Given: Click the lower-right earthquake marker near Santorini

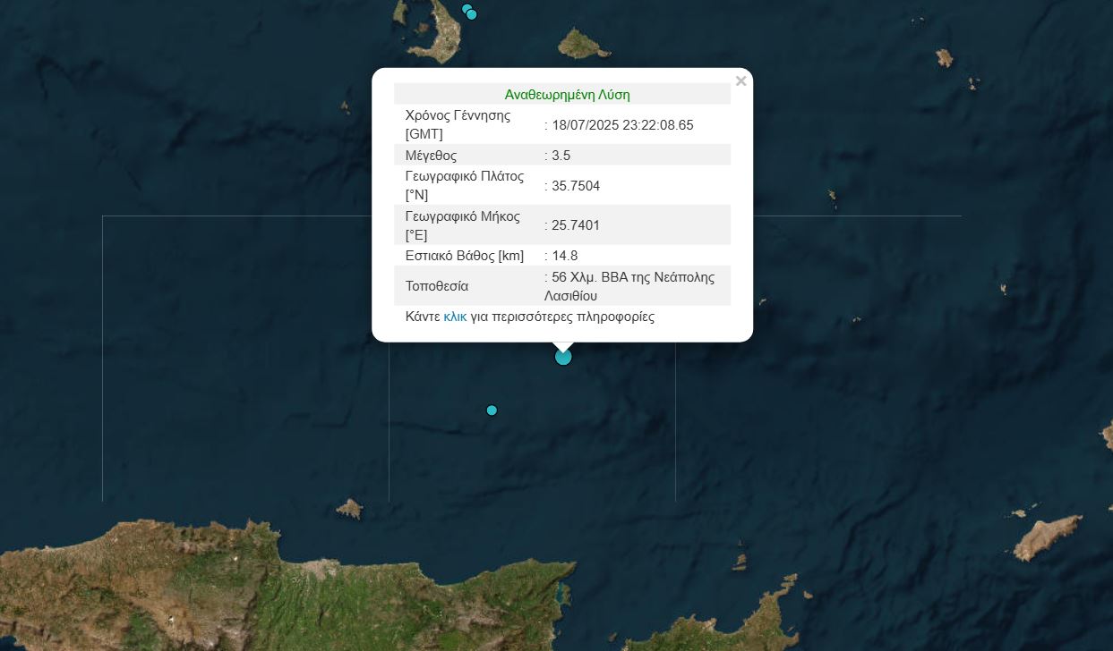Looking at the screenshot, I should point(472,14).
